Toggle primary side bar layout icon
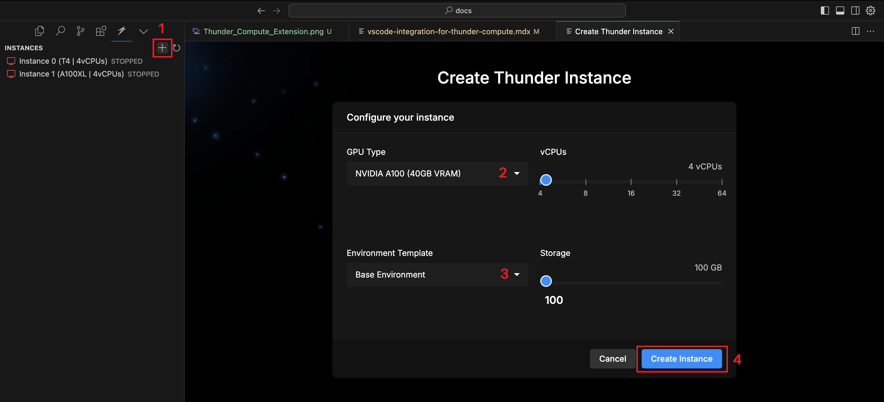This screenshot has height=402, width=884. [x=825, y=11]
